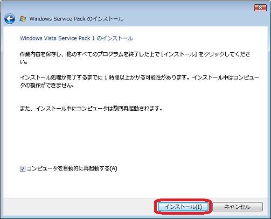Click the blue Windows Vista Service Pack 1 heading
Screen dimensions: 271x219
[x=77, y=38]
